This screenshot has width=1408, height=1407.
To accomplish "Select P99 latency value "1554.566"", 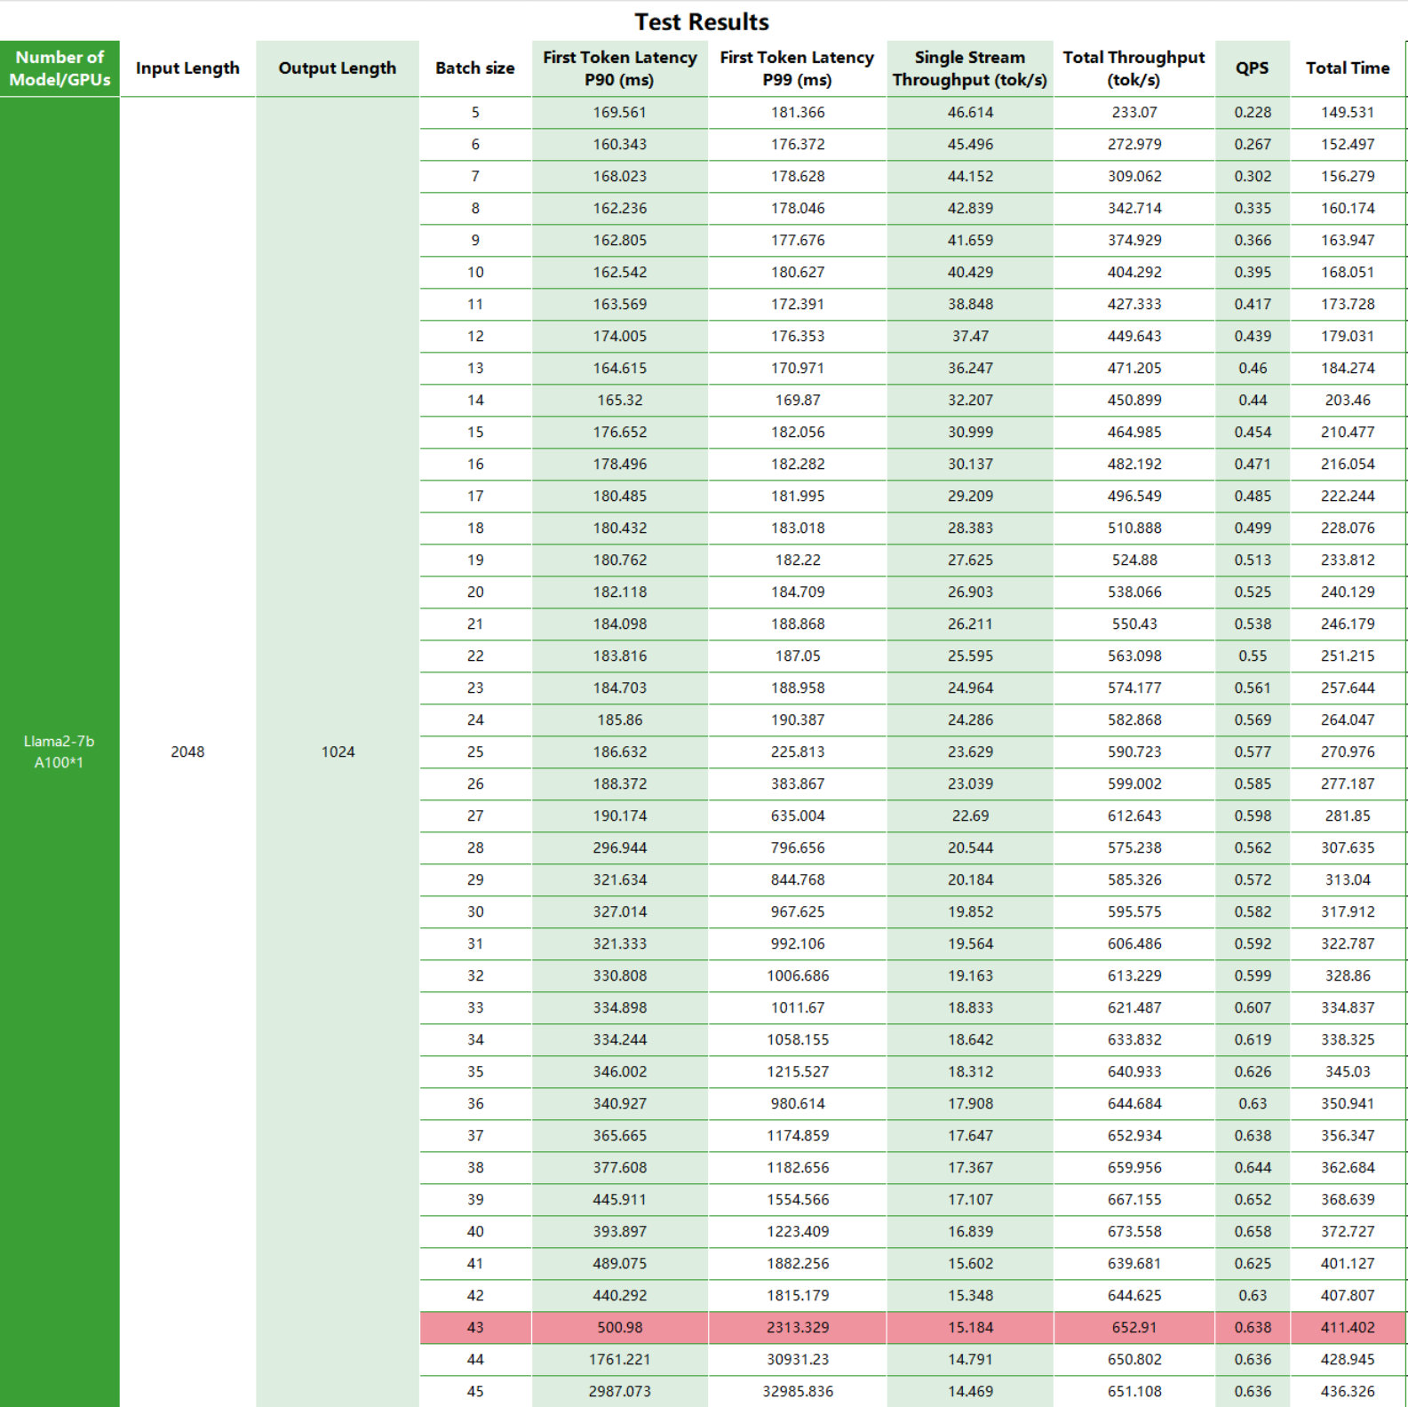I will (798, 1200).
